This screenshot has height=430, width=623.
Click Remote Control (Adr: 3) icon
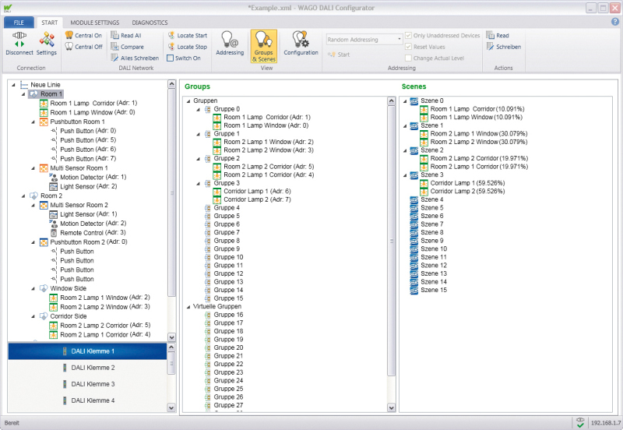click(54, 233)
